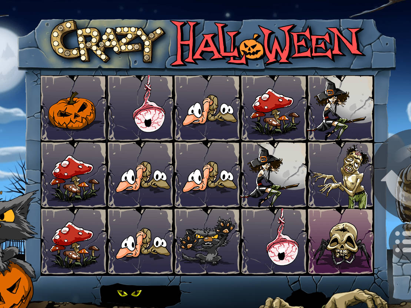Viewport: 411px width, 308px height.
Task: Click the middle-row mushroom on first reel
Action: coord(73,178)
